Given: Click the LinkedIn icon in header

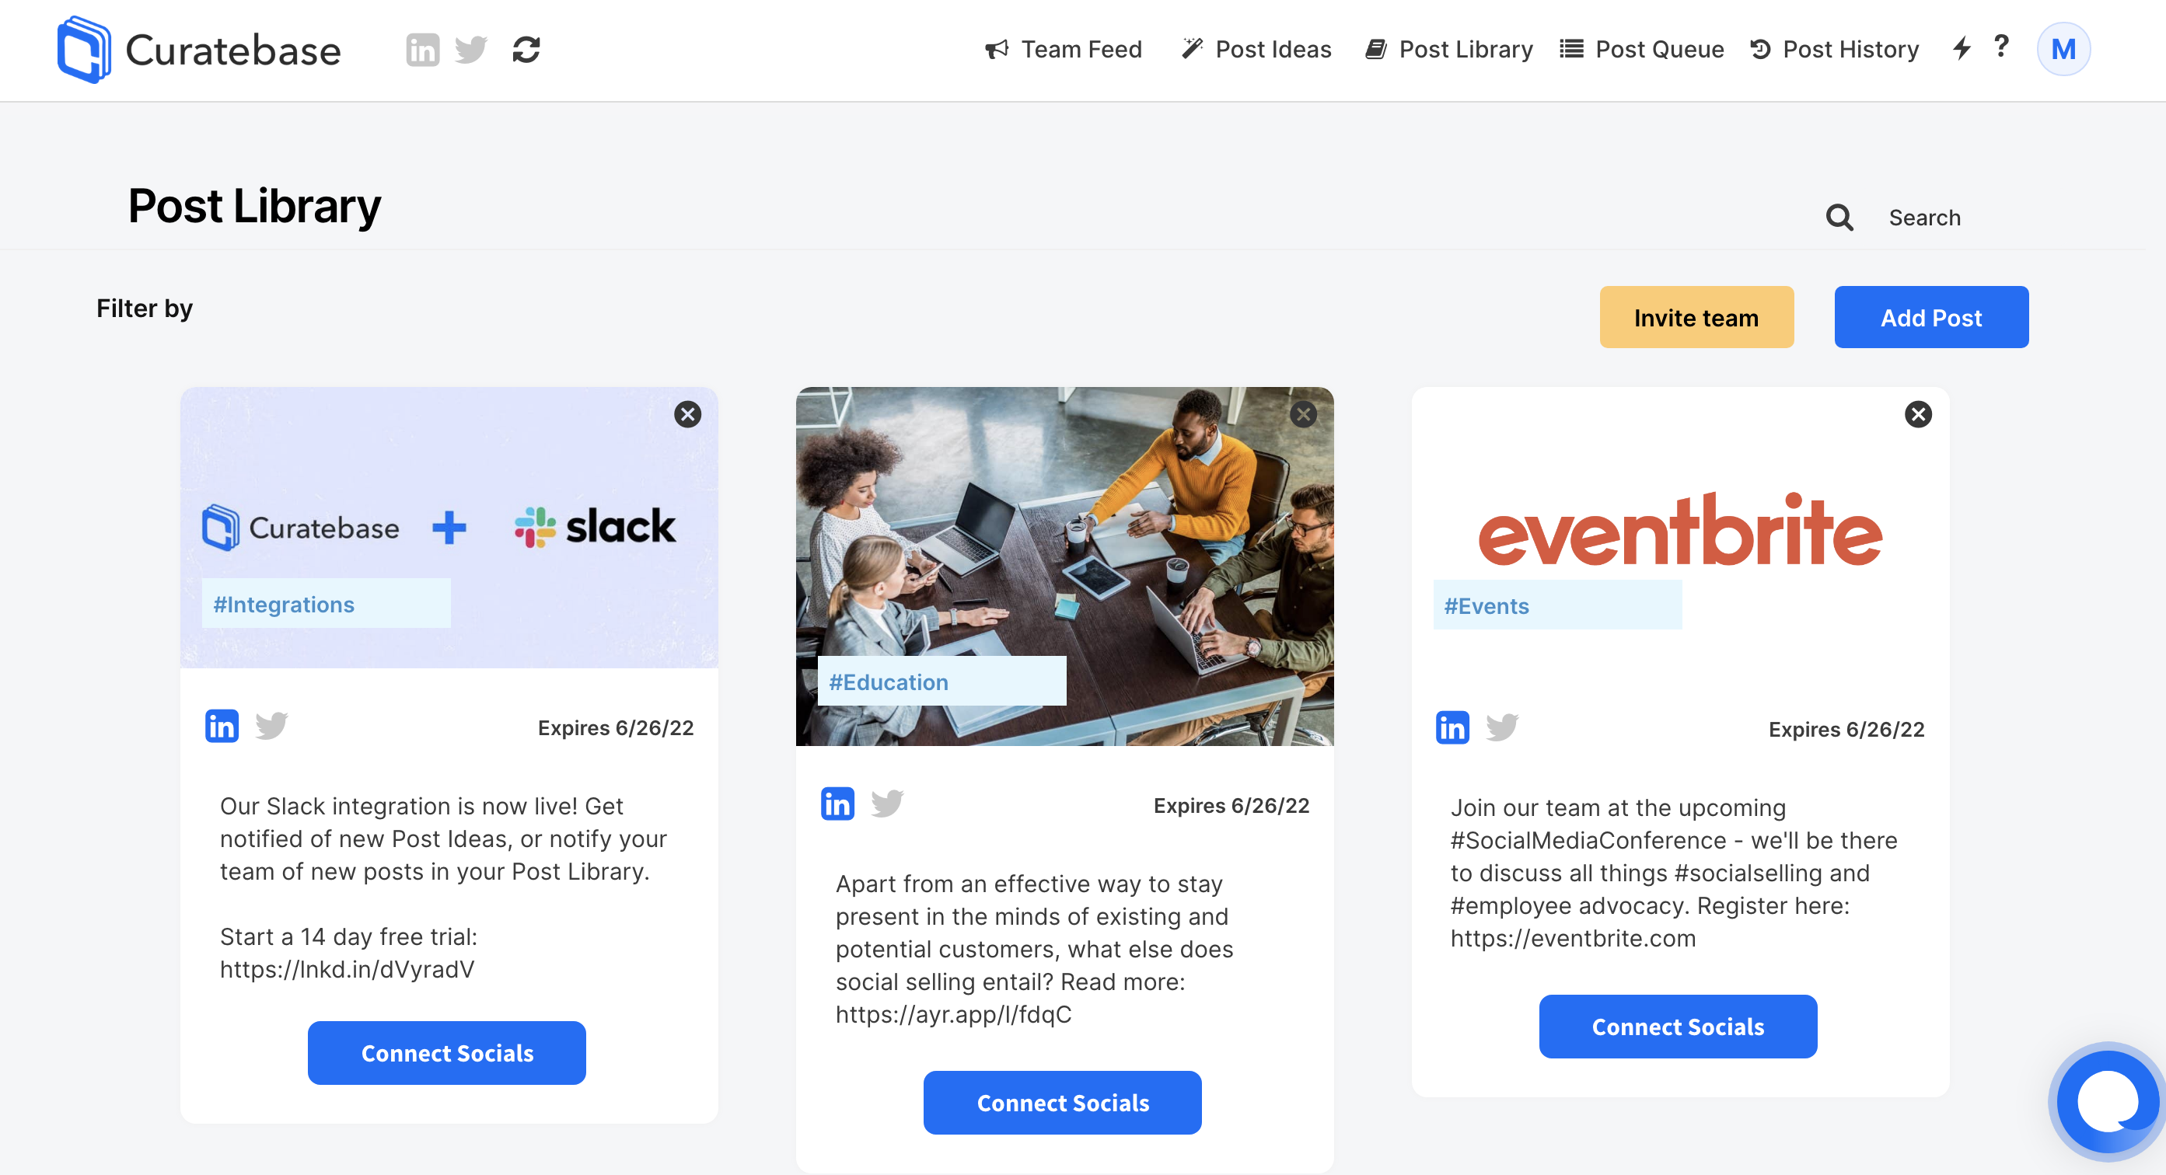Looking at the screenshot, I should coord(422,50).
